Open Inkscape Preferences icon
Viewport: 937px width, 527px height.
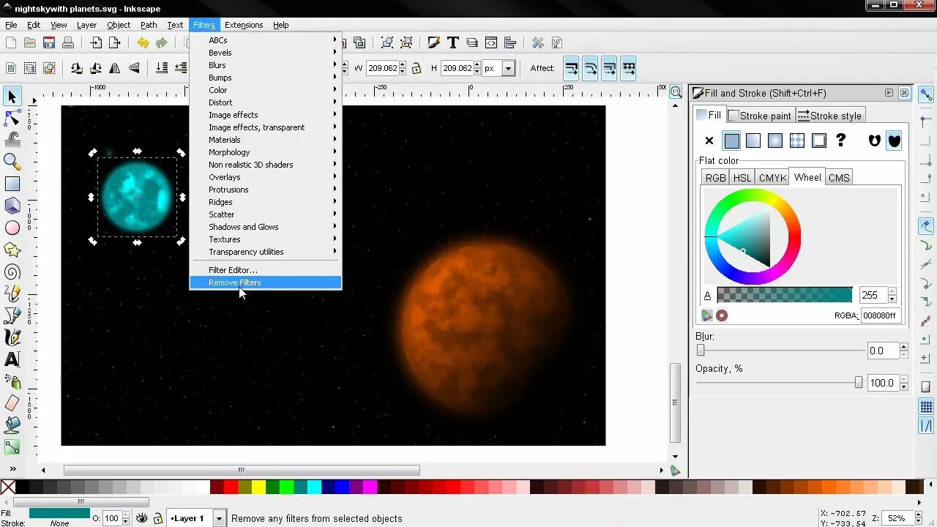(538, 43)
